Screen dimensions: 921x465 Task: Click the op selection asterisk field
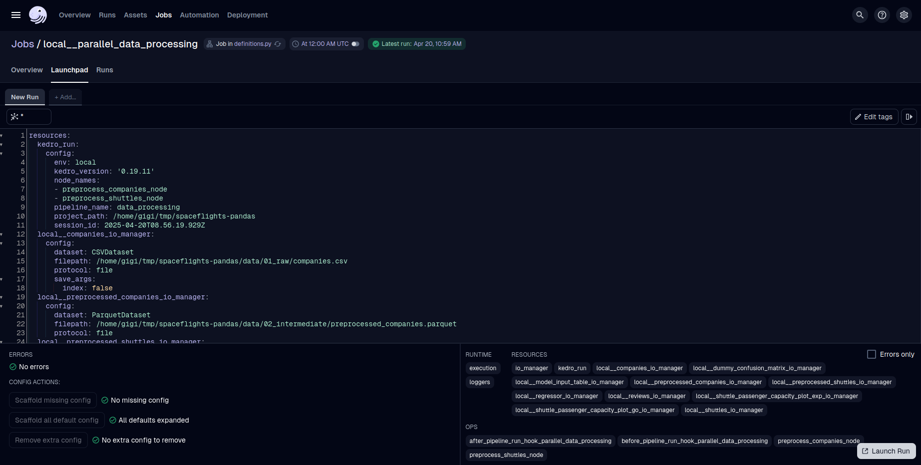coord(29,117)
